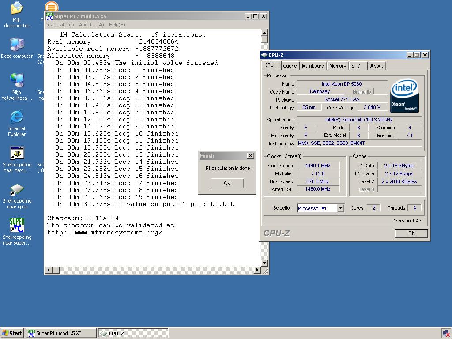Click the Multiplier value x 12.0
The image size is (452, 339).
point(318,173)
